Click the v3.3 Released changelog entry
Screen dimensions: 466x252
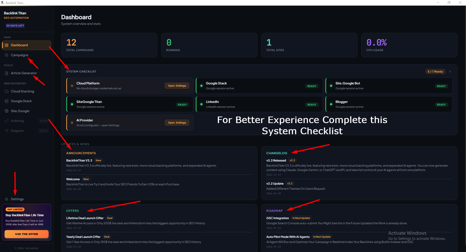[x=276, y=160]
